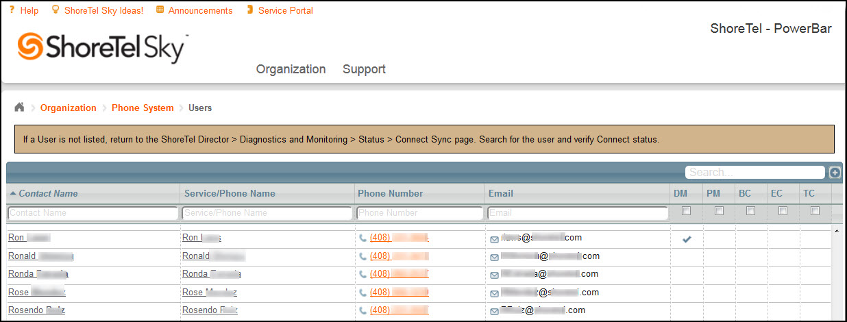Click Ron's (408) phone number
Screen dimensions: 847x322
pos(400,238)
